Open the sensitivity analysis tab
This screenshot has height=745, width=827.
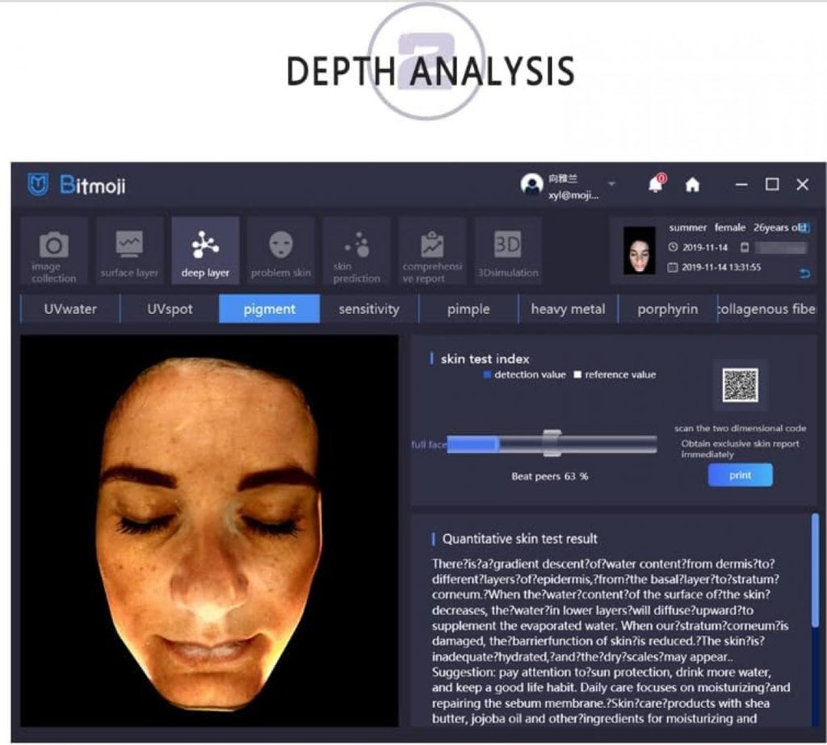pos(368,309)
